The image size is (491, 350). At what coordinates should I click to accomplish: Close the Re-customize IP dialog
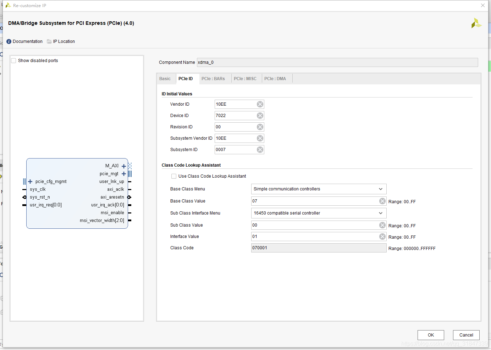point(483,5)
